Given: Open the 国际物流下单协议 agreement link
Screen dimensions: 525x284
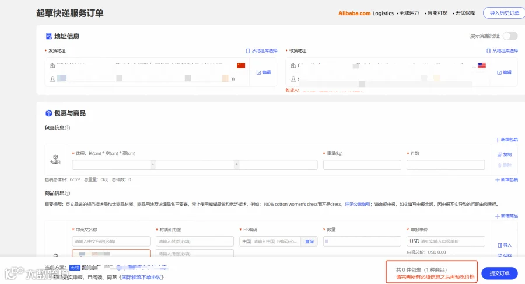Looking at the screenshot, I should click(142, 278).
